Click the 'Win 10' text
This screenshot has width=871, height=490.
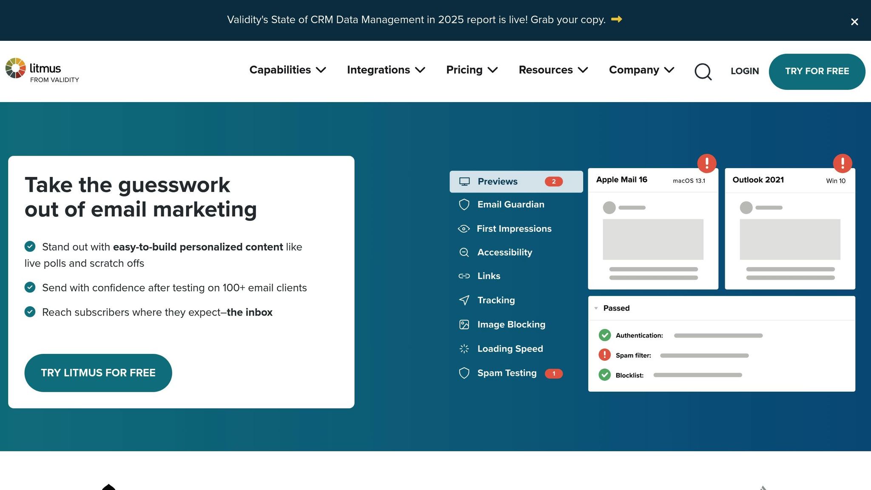tap(836, 181)
